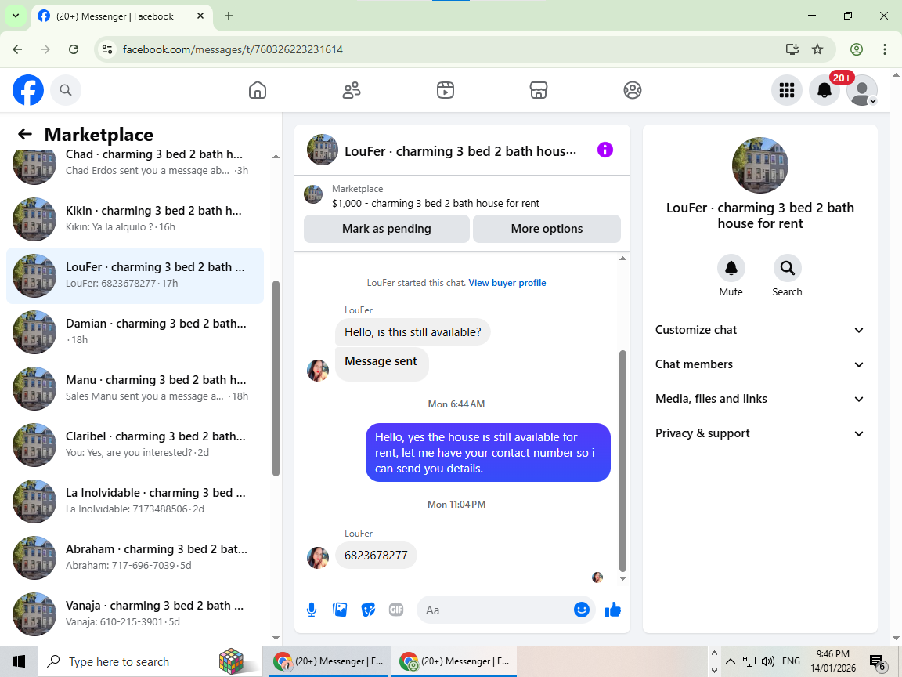The height and width of the screenshot is (677, 902).
Task: Click the browser address bar URL
Action: click(233, 49)
